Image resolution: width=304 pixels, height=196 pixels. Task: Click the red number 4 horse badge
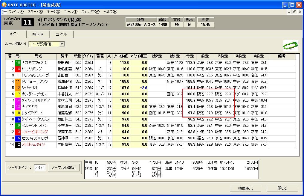18,69
